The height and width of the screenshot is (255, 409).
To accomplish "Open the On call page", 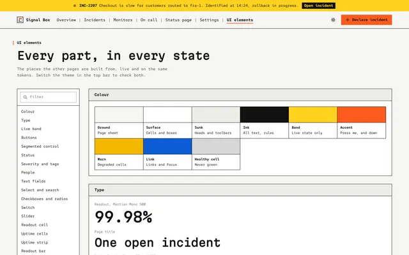I will (149, 20).
